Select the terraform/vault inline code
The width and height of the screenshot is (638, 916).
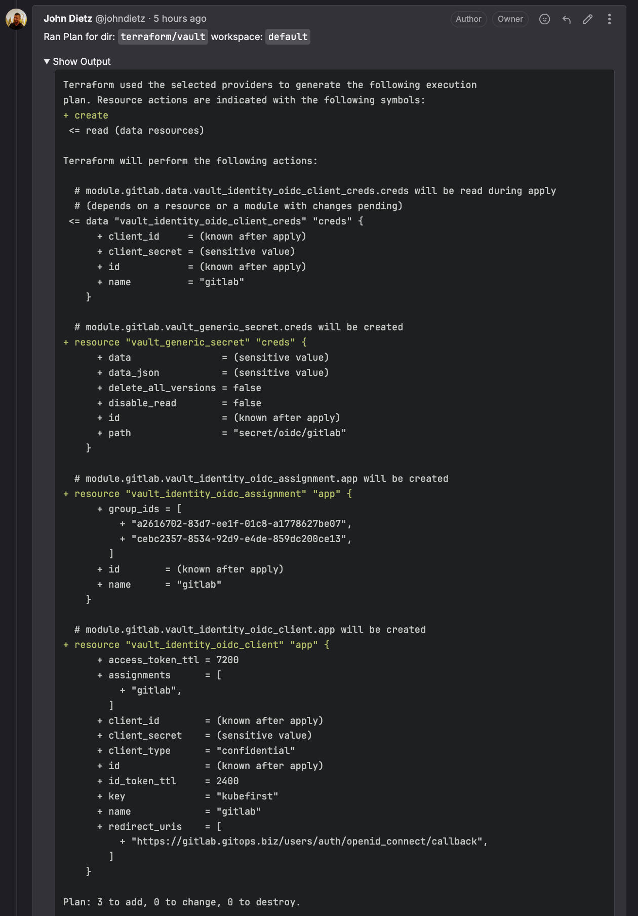tap(163, 37)
